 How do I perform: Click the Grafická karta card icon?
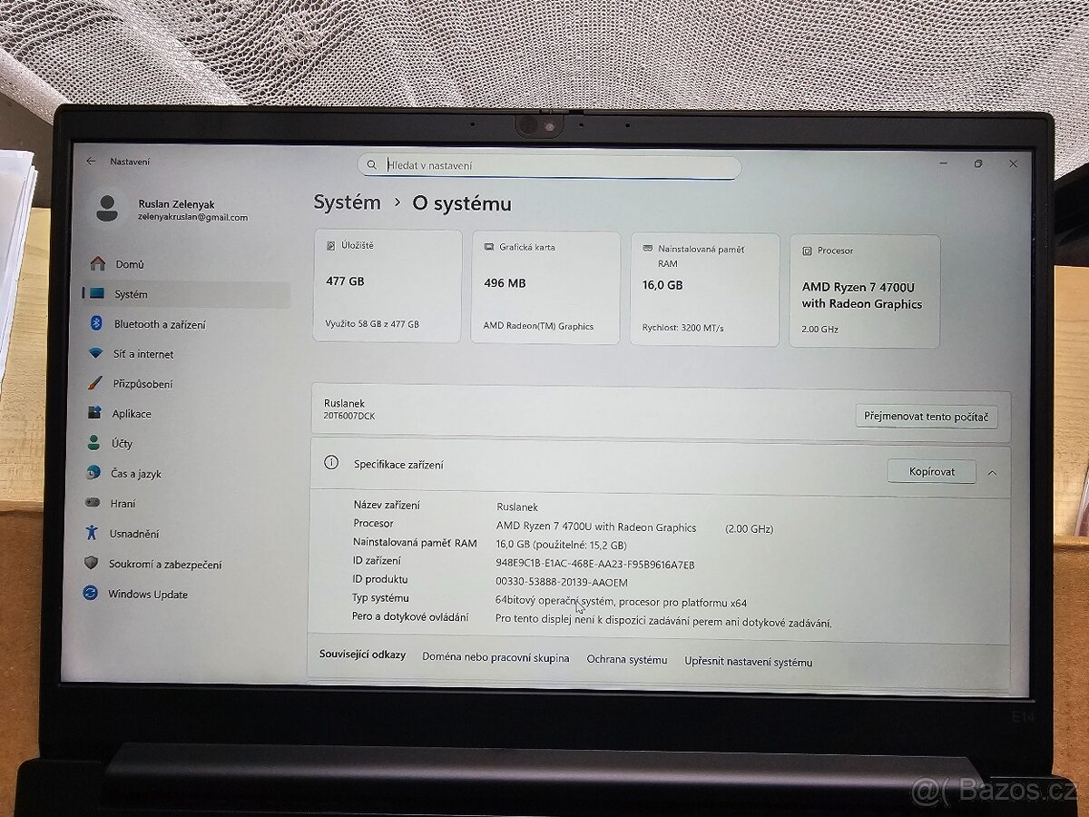[x=489, y=247]
